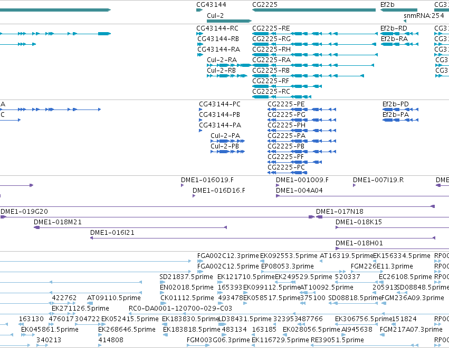Click the CG2225 gene bar
Screen dimensions: 449x348
pyautogui.click(x=314, y=10)
